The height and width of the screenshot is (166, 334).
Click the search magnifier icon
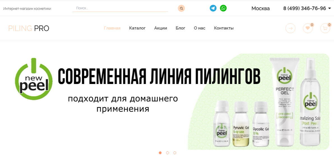[181, 8]
